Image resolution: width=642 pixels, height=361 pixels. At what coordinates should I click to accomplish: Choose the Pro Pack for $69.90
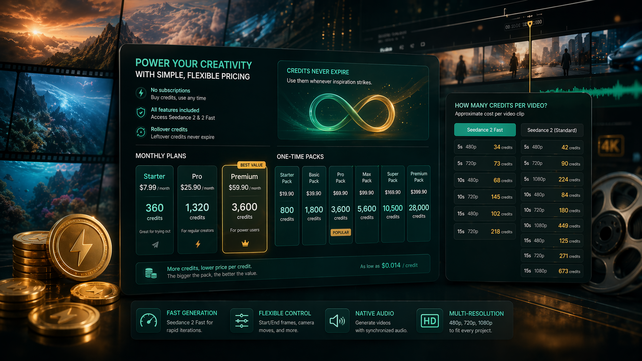click(341, 205)
